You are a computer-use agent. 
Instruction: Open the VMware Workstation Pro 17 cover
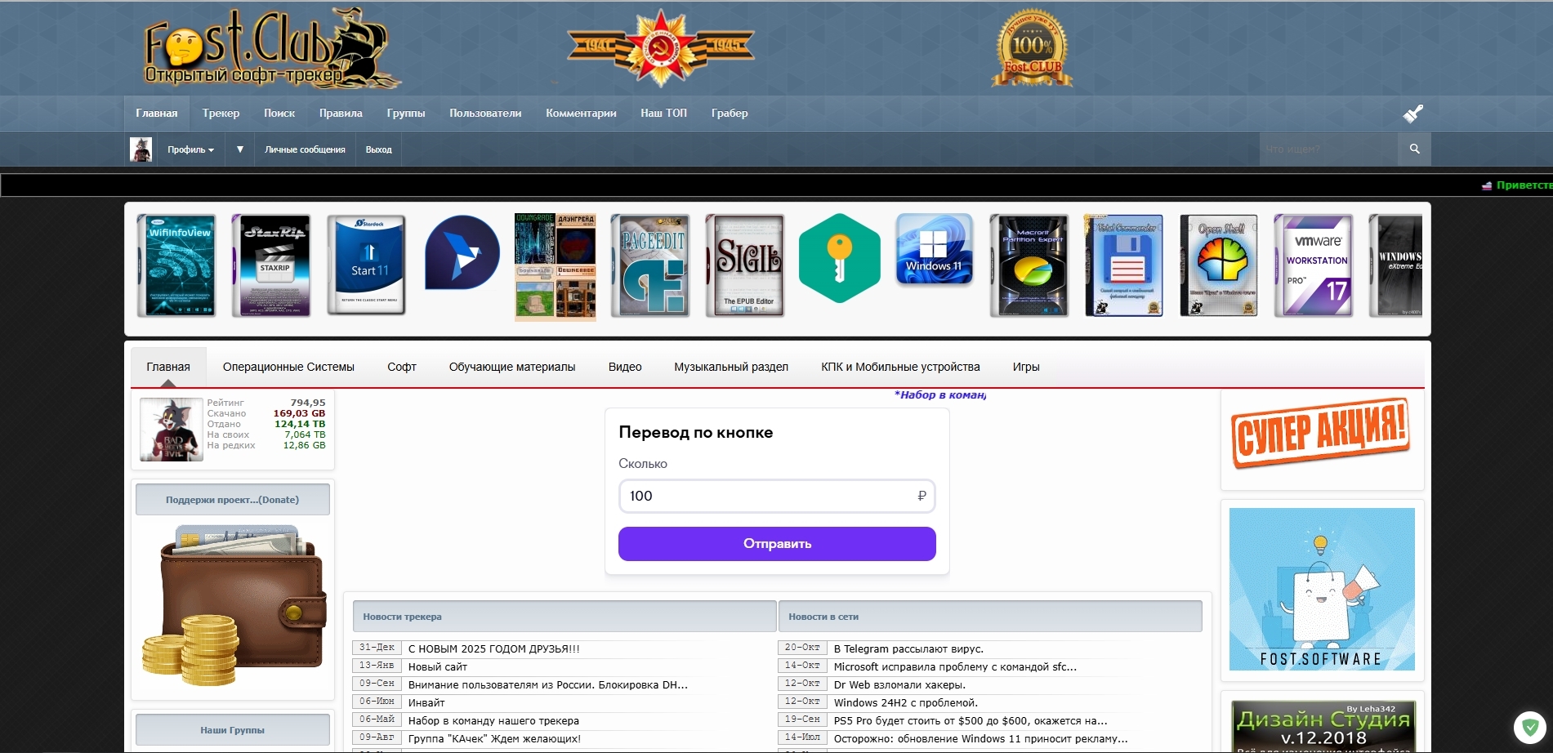pos(1314,265)
